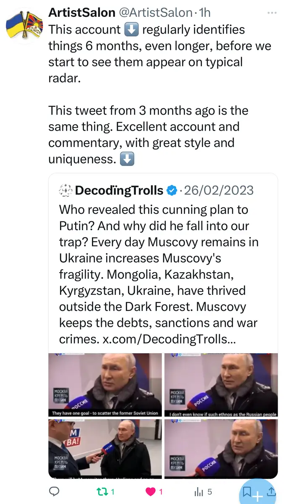Open image captioned 'They have one goal'

[105, 385]
